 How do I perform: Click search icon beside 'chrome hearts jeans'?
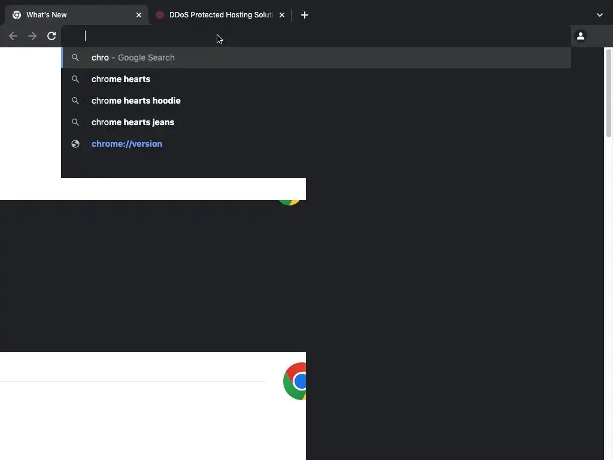tap(75, 122)
